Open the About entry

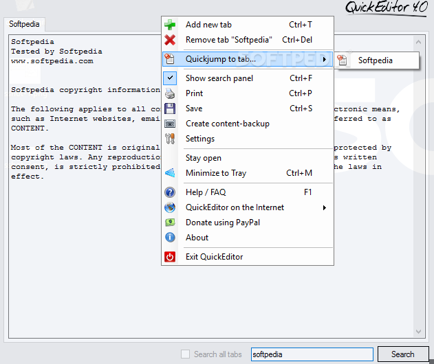[248, 238]
